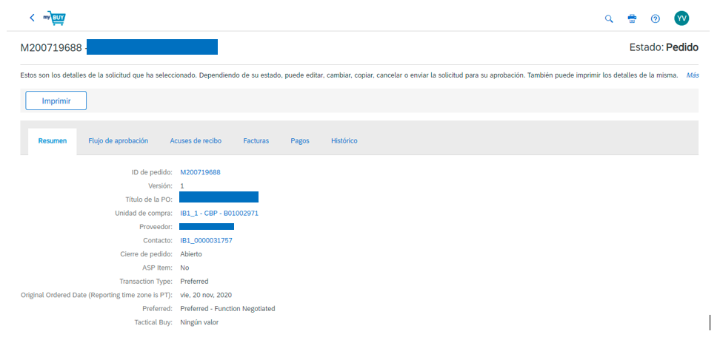This screenshot has width=720, height=337.
Task: Click the 'Estado: Pedido' status text
Action: [x=664, y=47]
